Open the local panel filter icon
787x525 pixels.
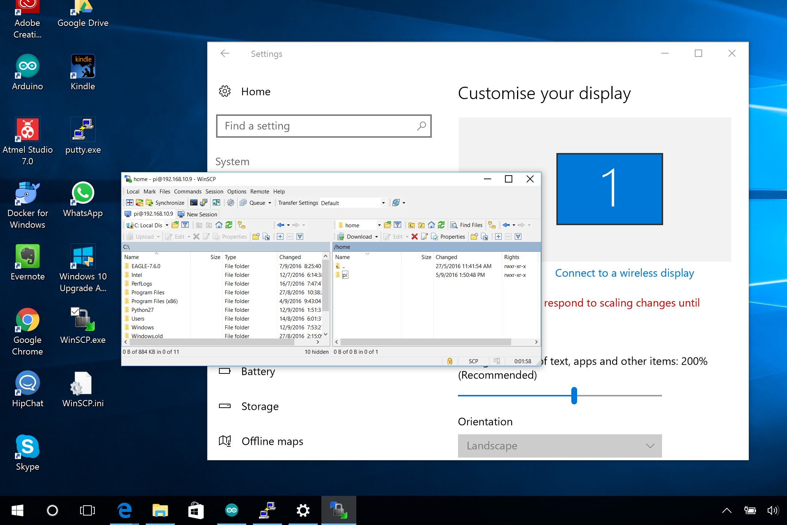click(x=185, y=225)
